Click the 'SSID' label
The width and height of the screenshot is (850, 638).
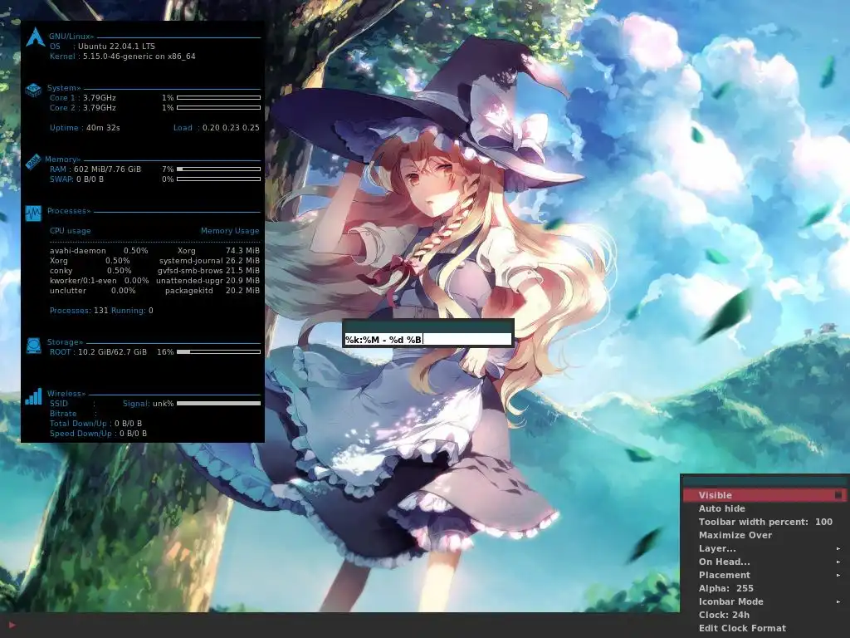(59, 404)
